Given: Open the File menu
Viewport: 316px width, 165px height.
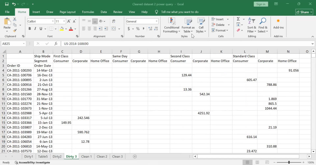Looking at the screenshot, I should (7, 12).
